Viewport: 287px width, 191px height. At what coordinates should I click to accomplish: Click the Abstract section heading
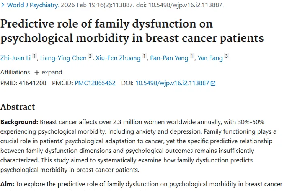pos(18,107)
